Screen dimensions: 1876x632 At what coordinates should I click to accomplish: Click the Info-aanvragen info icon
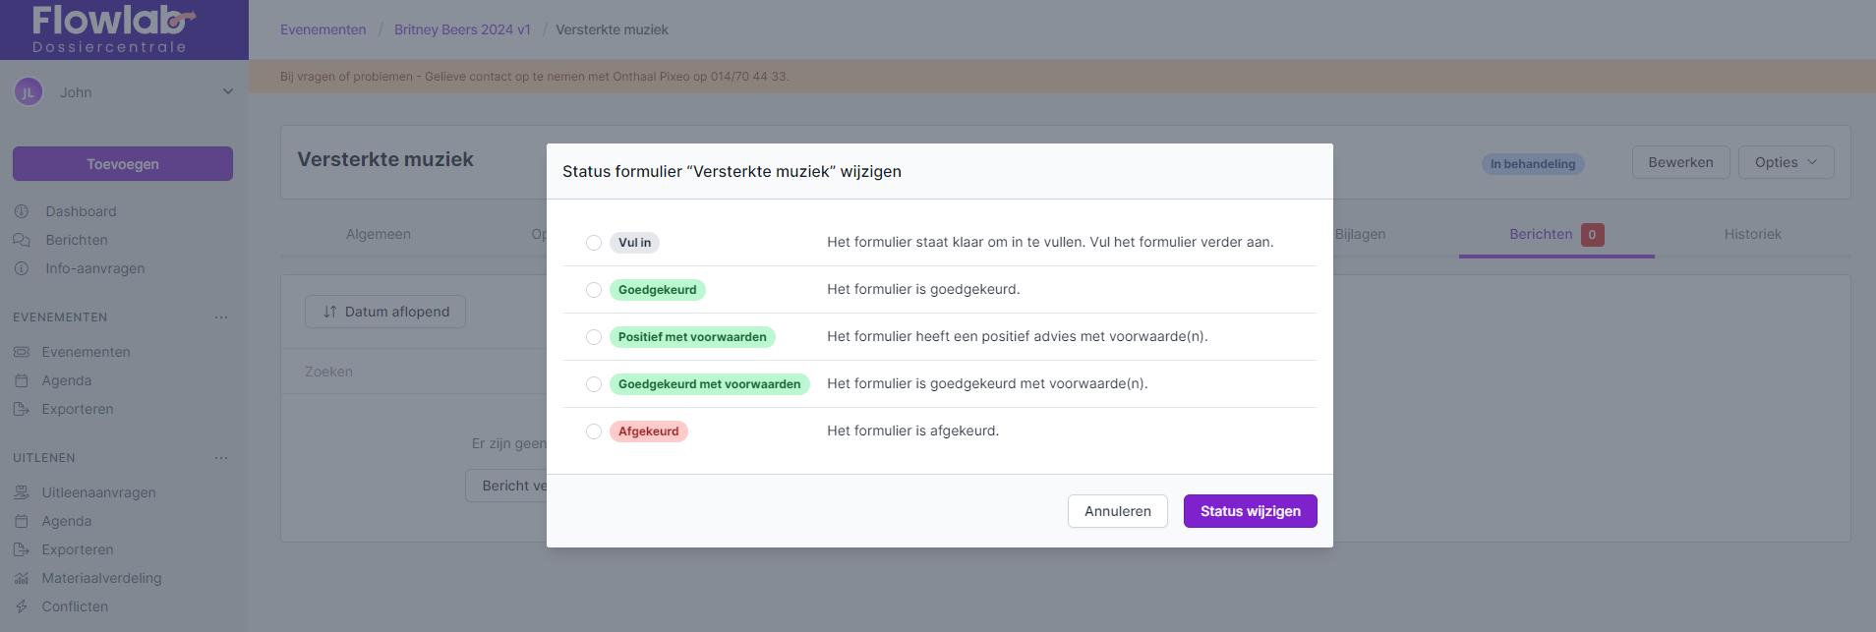22,268
